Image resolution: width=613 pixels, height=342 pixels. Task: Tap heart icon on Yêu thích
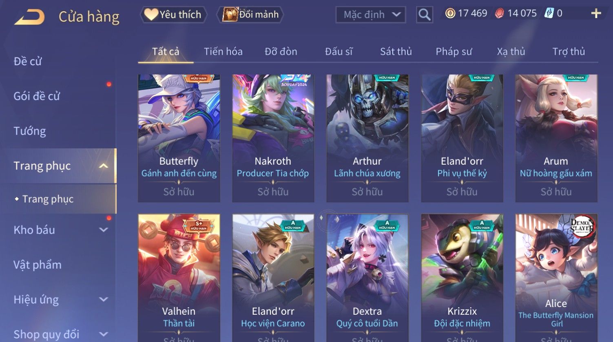tap(151, 15)
